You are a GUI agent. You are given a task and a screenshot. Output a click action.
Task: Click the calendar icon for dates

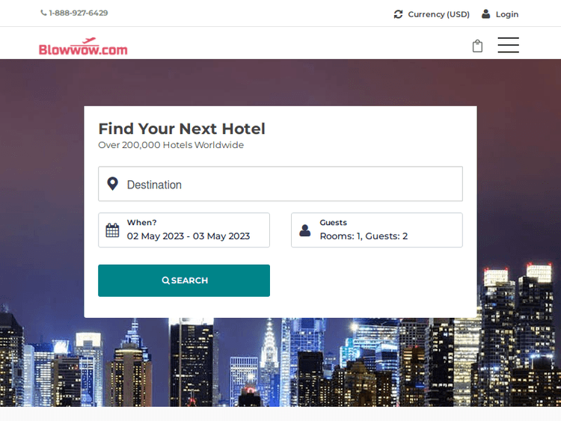coord(112,230)
